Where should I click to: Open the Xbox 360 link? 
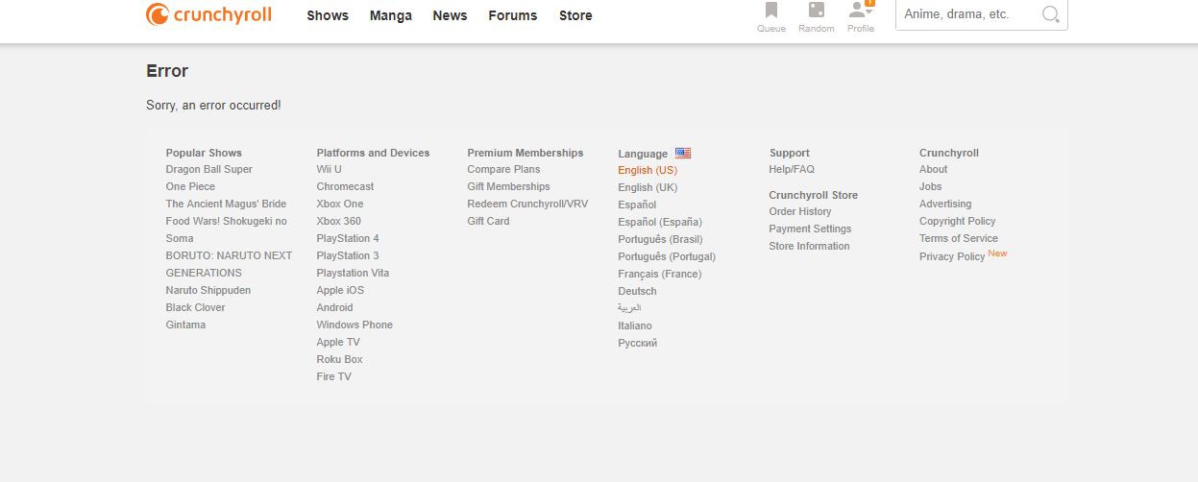[338, 221]
